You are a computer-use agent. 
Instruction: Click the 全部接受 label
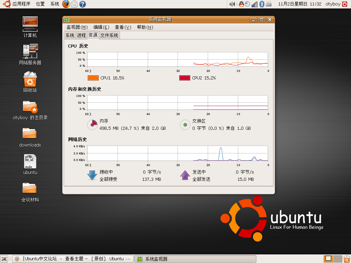[x=108, y=179]
